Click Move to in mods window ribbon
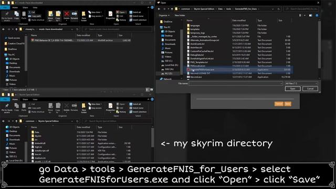Image resolution: width=336 pixels, height=189 pixels. (50, 16)
